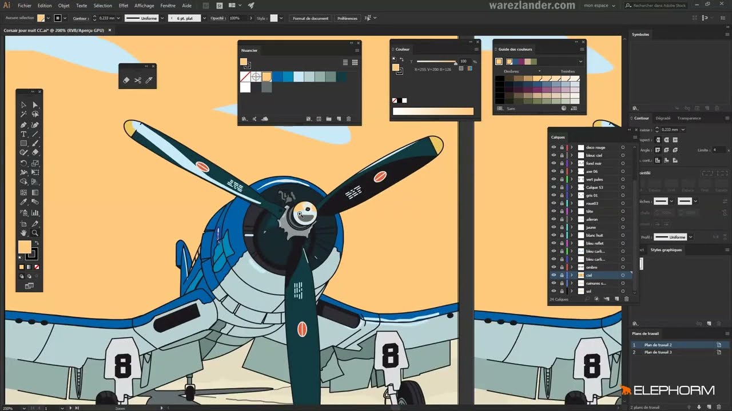The image size is (732, 411).
Task: Expand the blanc huit layer
Action: point(571,235)
